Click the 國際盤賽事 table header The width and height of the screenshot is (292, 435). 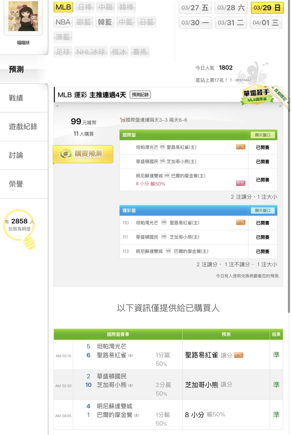click(x=118, y=334)
